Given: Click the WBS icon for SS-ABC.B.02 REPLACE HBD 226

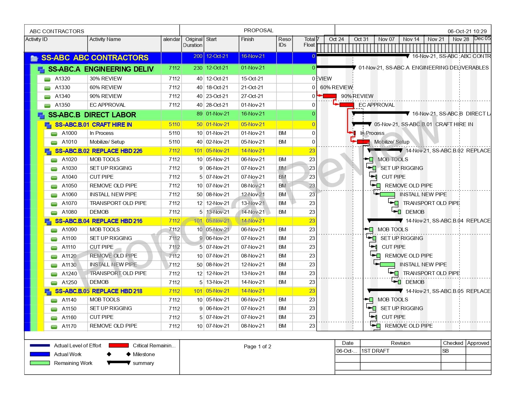Looking at the screenshot, I should tap(48, 151).
